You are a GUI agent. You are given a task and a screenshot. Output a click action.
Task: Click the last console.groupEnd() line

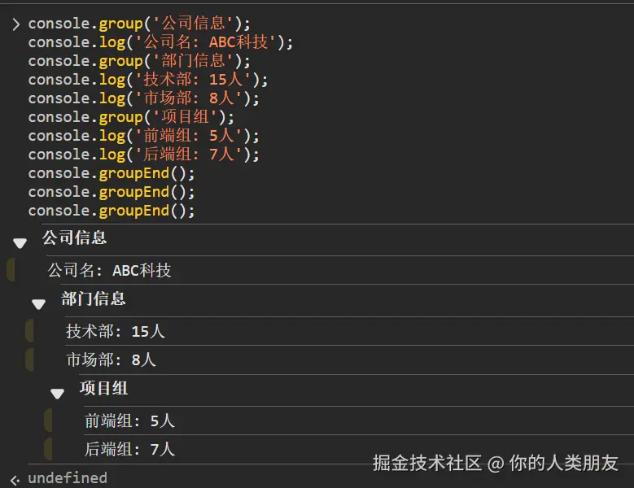pos(111,211)
